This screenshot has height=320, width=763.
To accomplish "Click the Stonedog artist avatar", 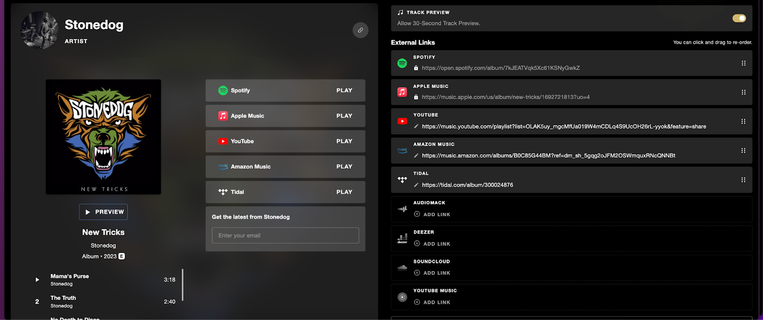I will tap(39, 30).
